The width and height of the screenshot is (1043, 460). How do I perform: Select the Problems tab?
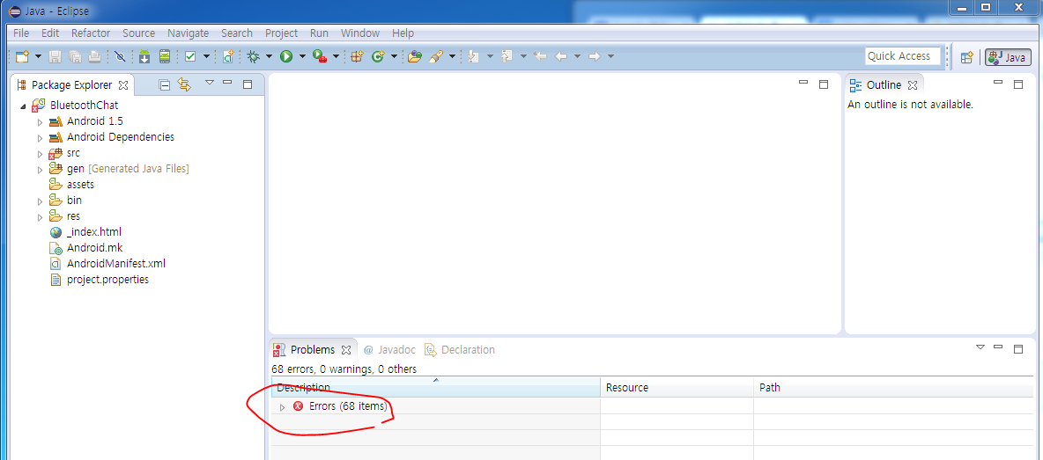(x=312, y=350)
